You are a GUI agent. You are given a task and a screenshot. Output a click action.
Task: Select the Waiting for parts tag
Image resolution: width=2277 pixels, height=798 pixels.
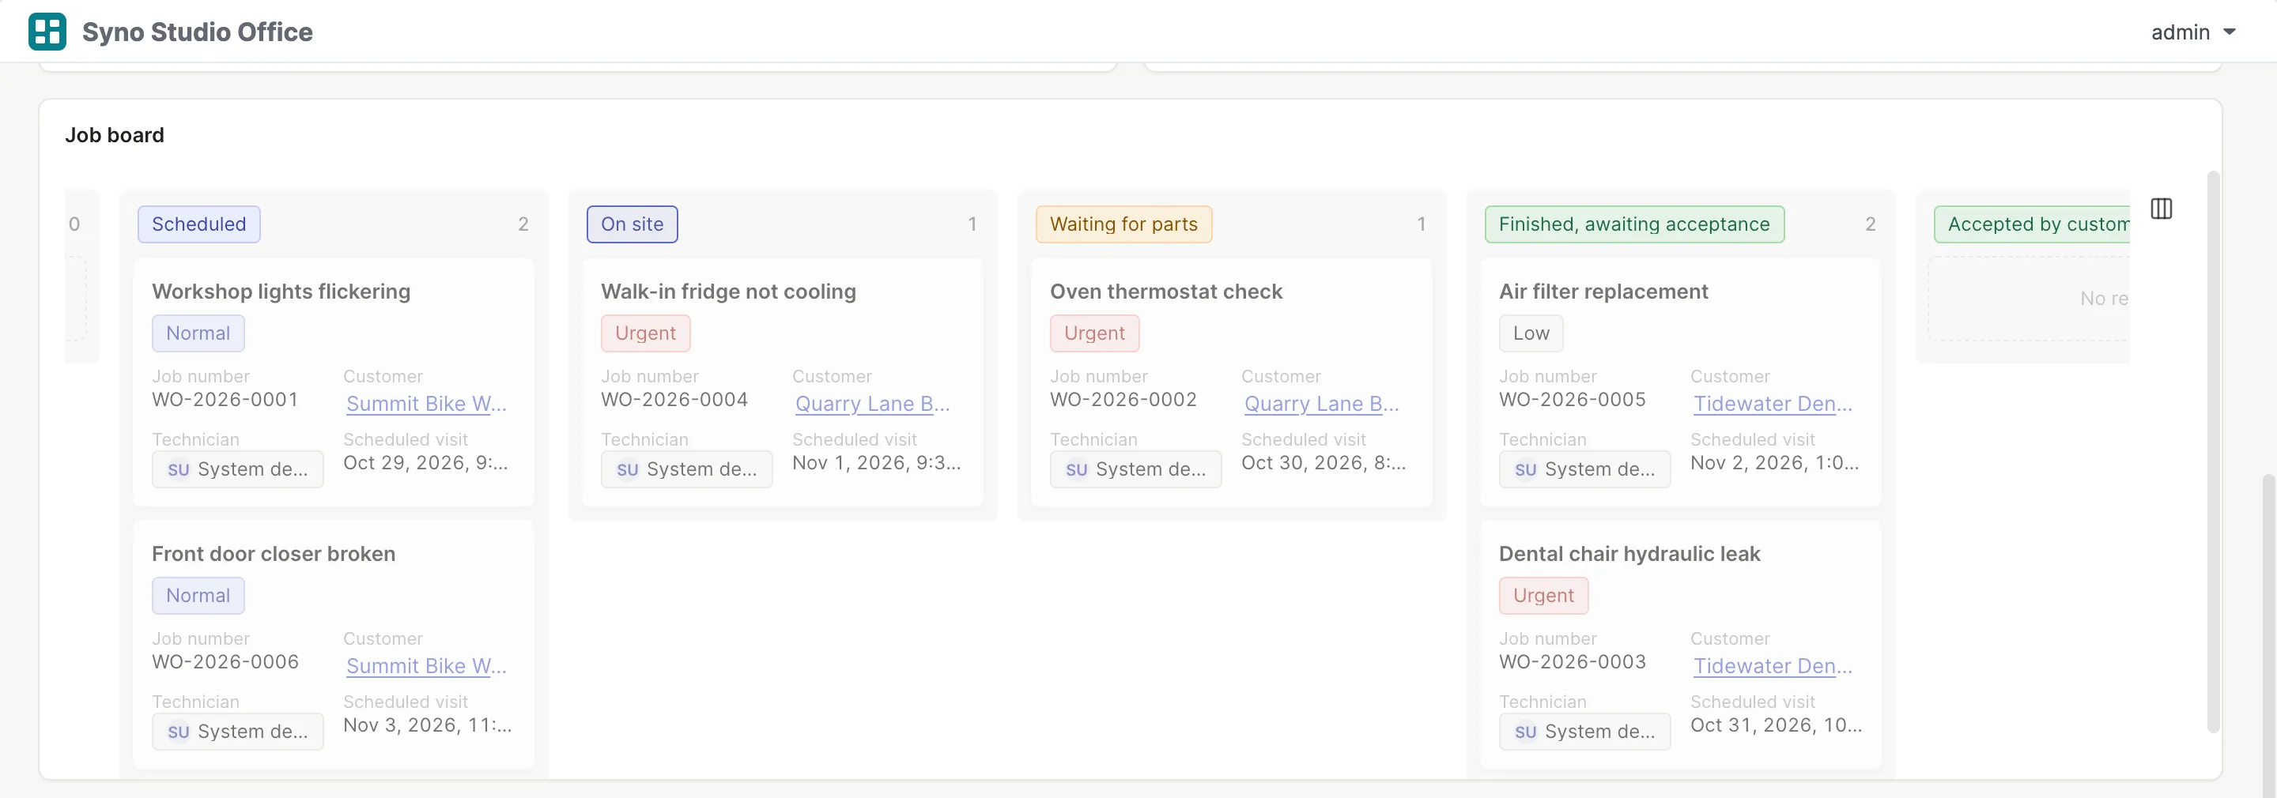click(x=1123, y=224)
